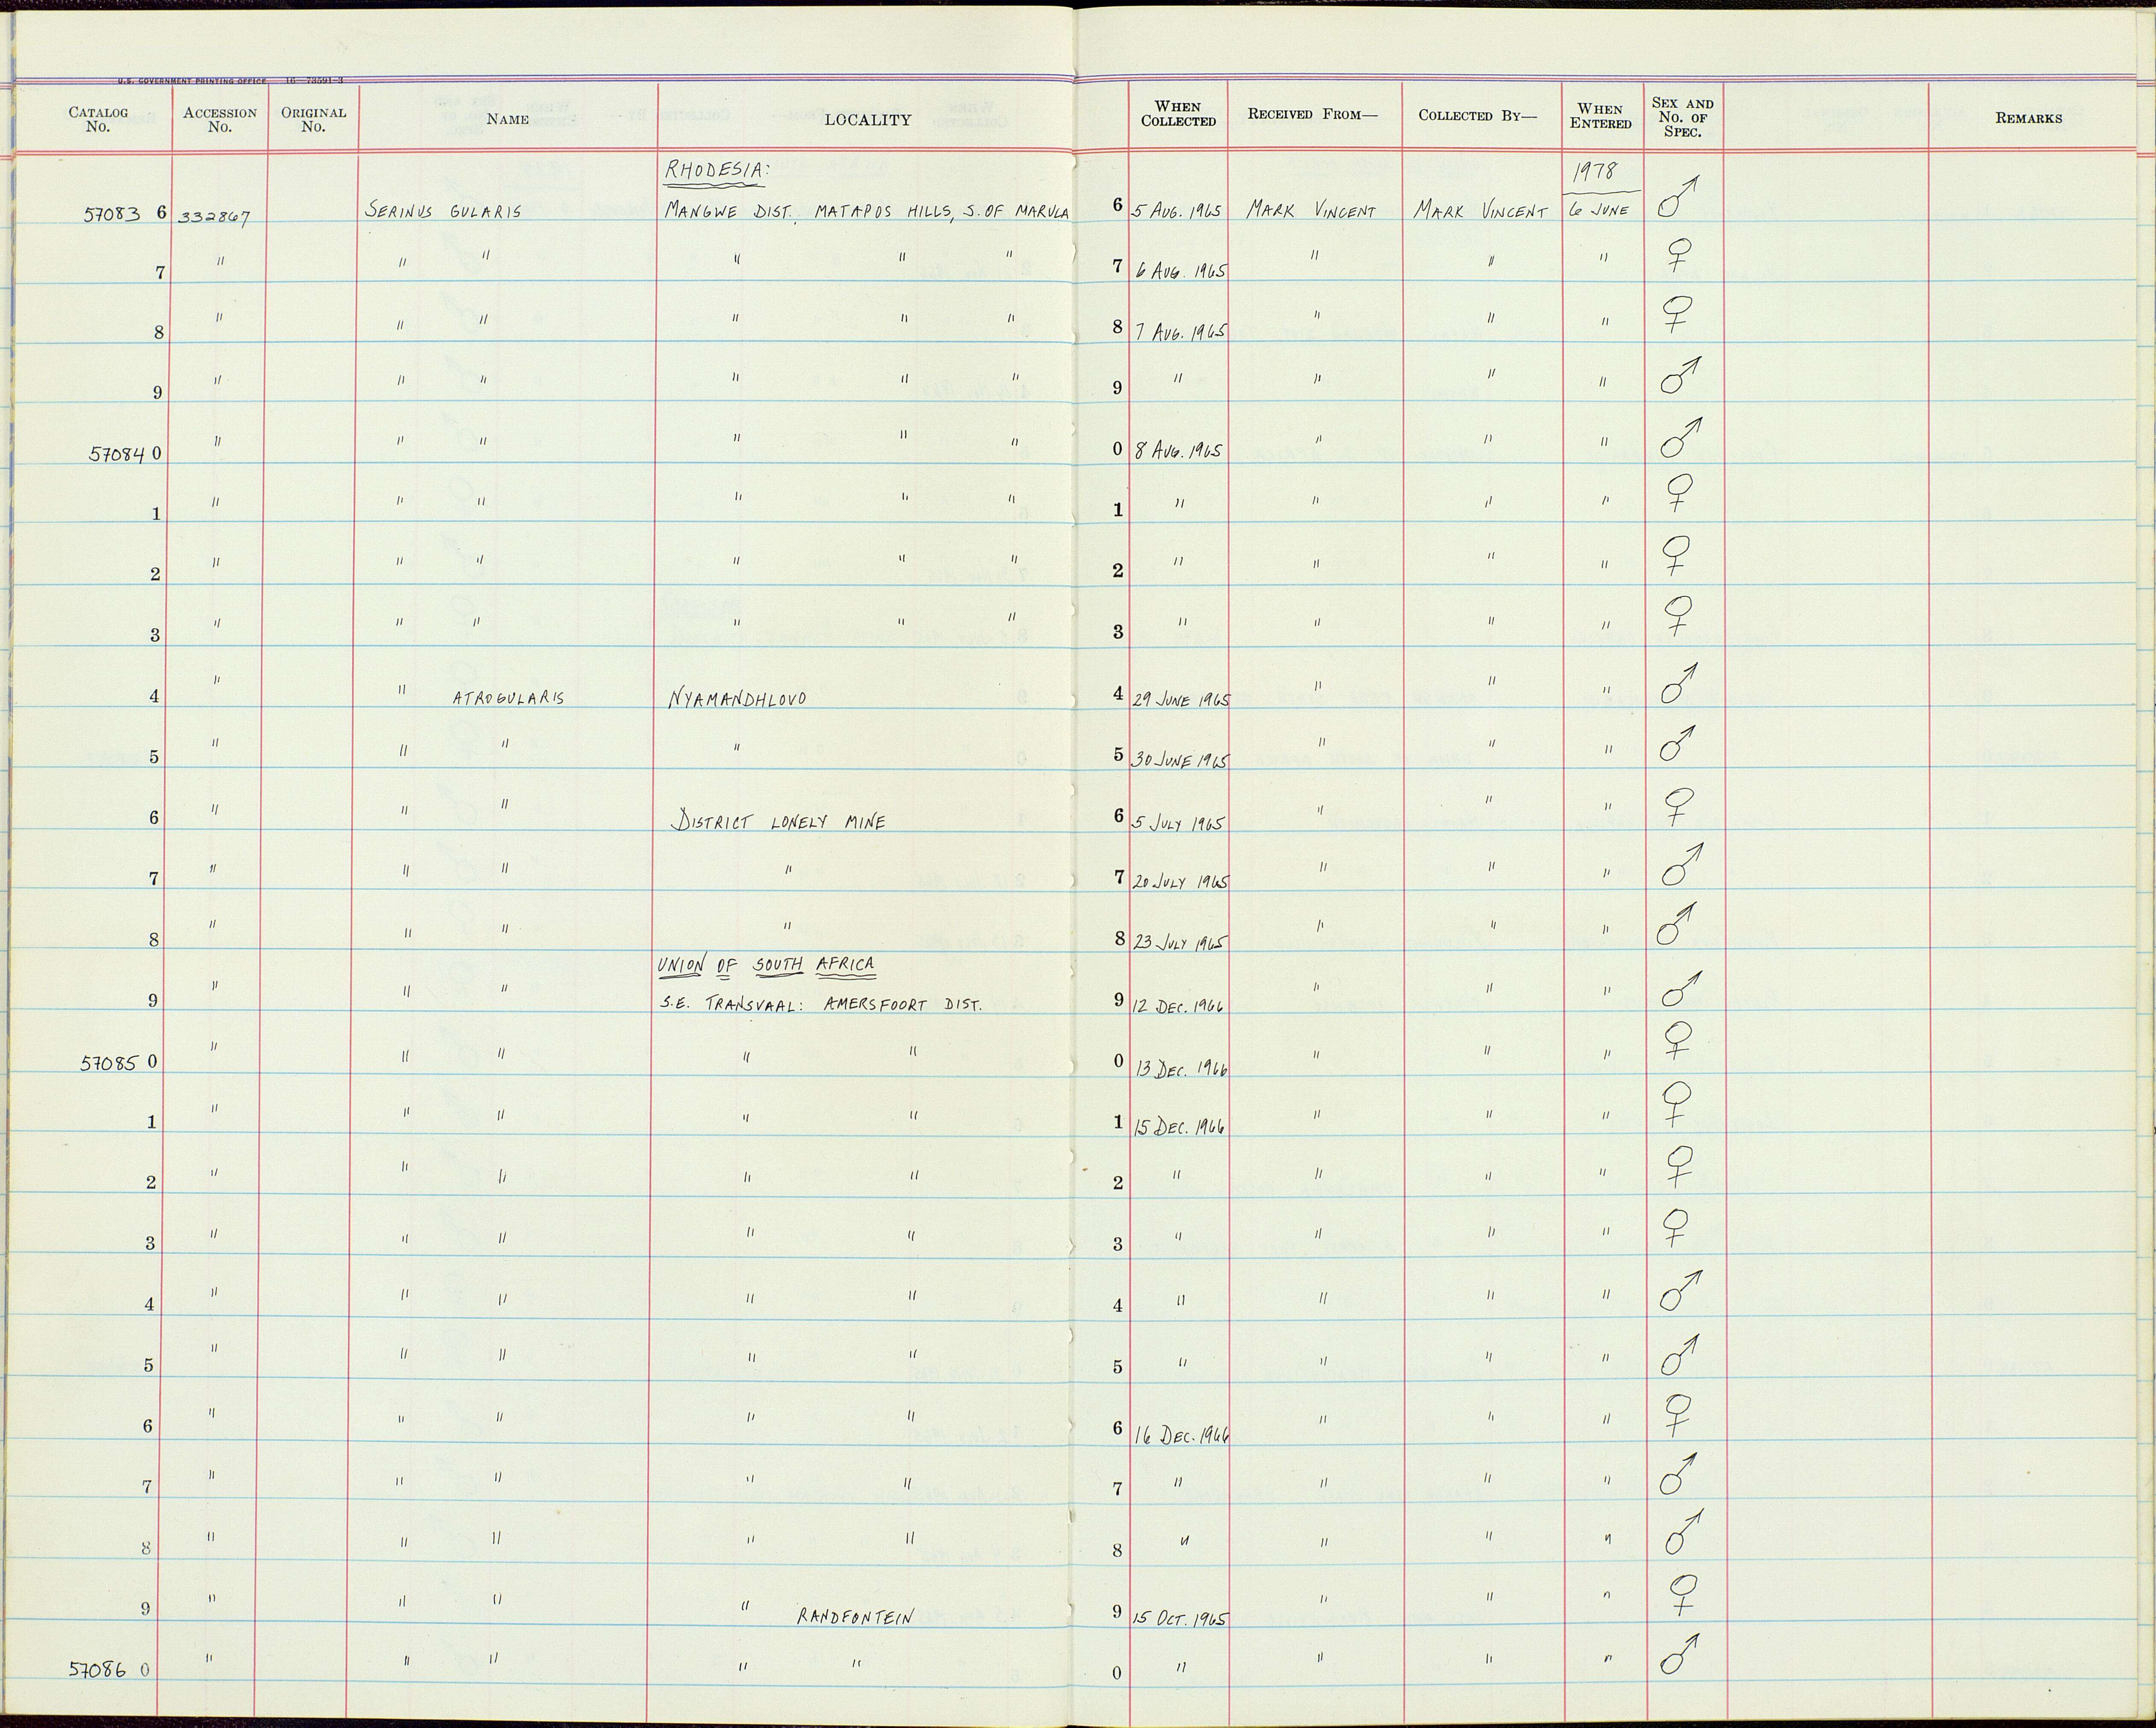Click the name 'atrogularis'

pos(508,698)
